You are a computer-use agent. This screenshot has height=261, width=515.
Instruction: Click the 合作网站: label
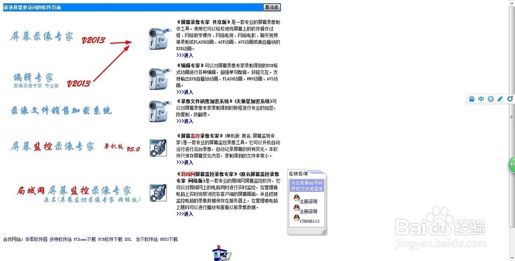13,239
